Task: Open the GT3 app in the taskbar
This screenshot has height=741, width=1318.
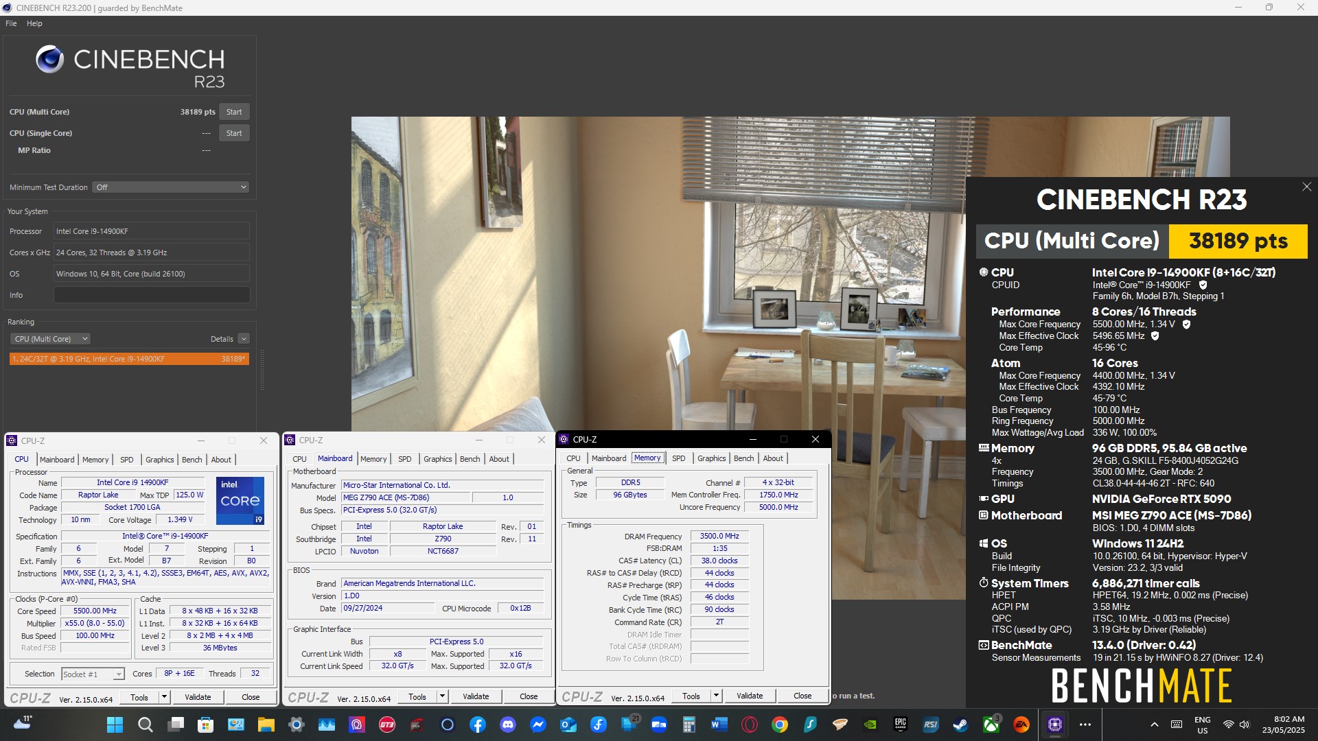Action: coord(386,725)
